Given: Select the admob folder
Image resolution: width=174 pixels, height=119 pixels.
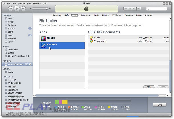Looking at the screenshot, I should 96,37.
